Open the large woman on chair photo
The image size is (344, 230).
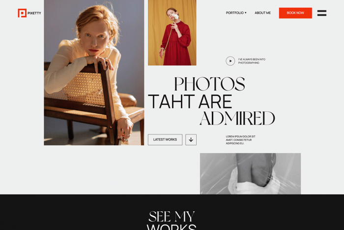click(x=94, y=72)
